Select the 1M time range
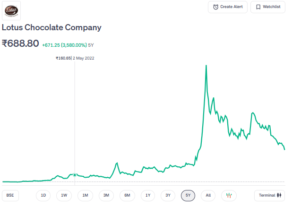The image size is (292, 207). pyautogui.click(x=85, y=195)
